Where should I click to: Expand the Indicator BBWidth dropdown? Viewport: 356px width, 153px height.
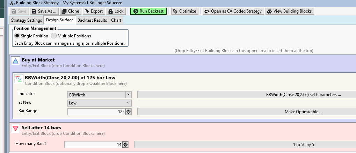pyautogui.click(x=128, y=94)
